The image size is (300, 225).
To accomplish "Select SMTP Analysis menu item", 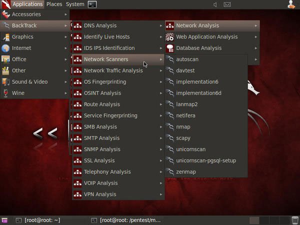I will pos(118,138).
